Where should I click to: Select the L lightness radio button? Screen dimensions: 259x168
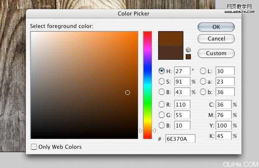203,71
